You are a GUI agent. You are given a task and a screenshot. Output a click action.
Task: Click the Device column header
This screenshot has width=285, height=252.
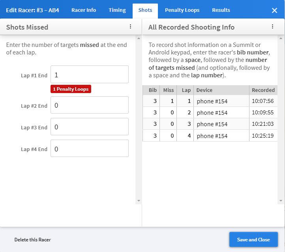(x=221, y=90)
